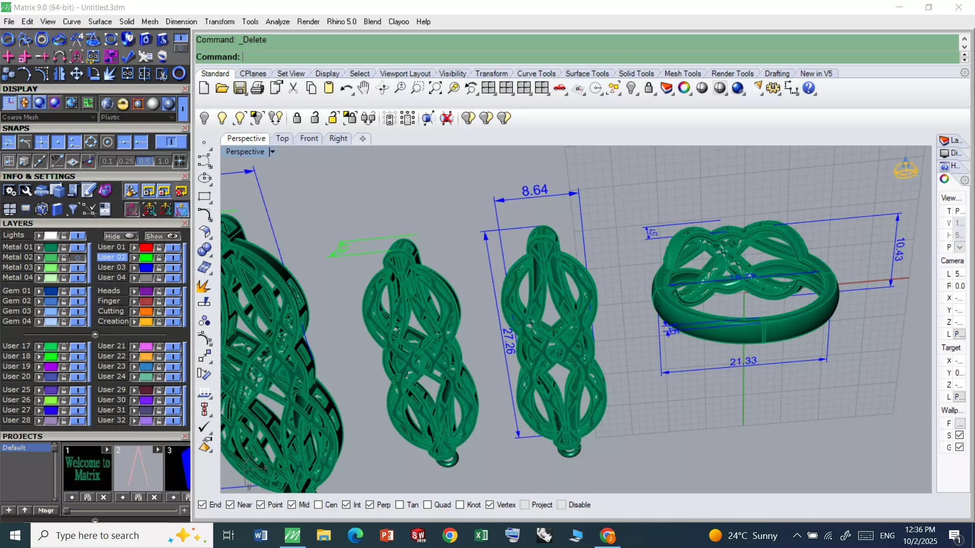Close the DISPLAY panel

pyautogui.click(x=185, y=89)
